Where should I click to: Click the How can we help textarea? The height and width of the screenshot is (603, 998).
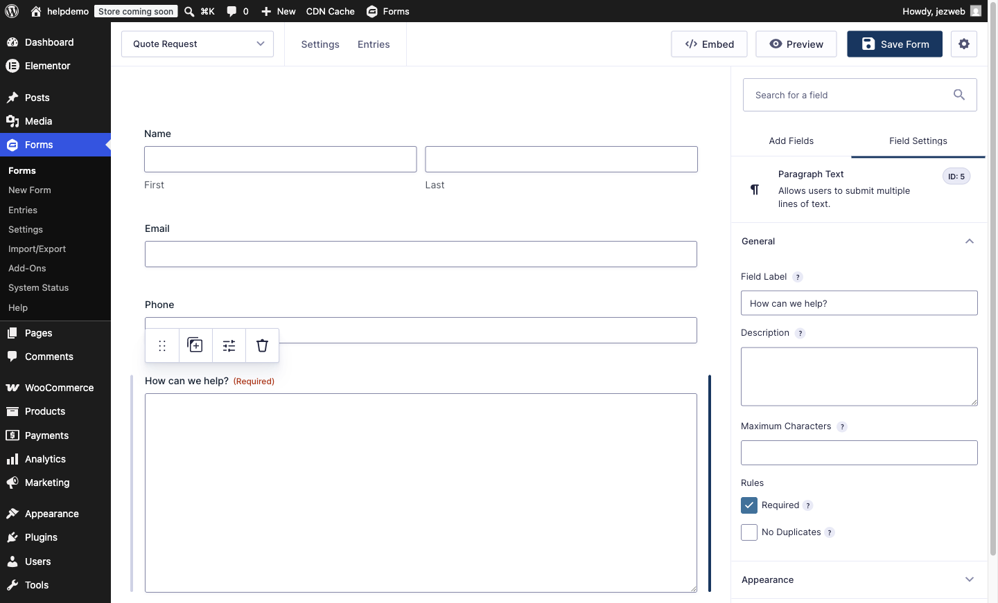[421, 493]
